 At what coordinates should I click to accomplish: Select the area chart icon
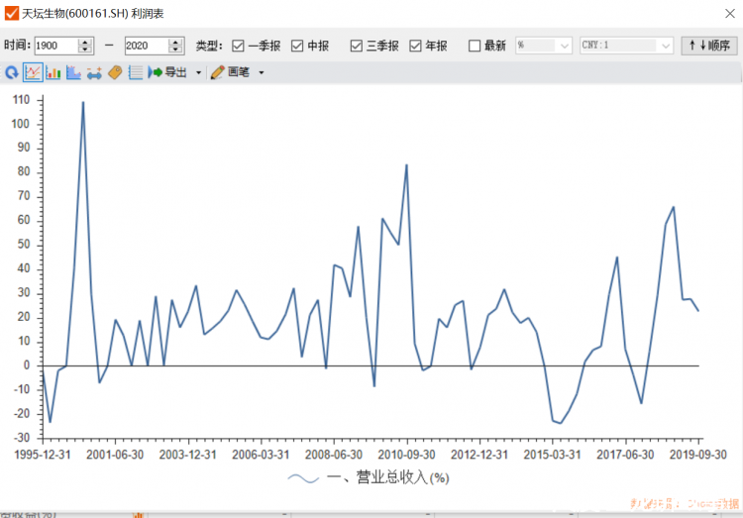(73, 72)
